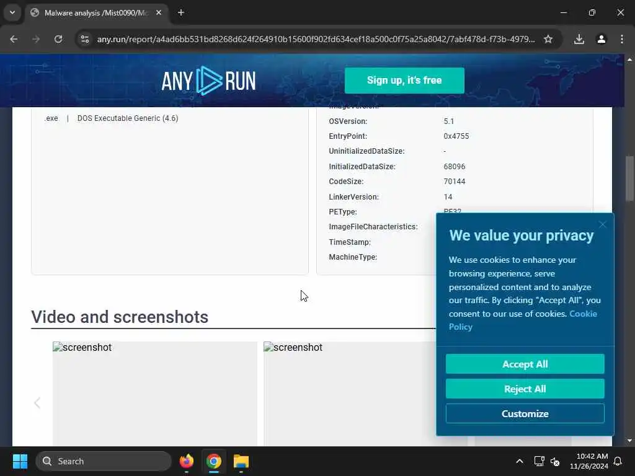Click the EntryPoint value 0x4755
The width and height of the screenshot is (635, 476).
coord(456,136)
